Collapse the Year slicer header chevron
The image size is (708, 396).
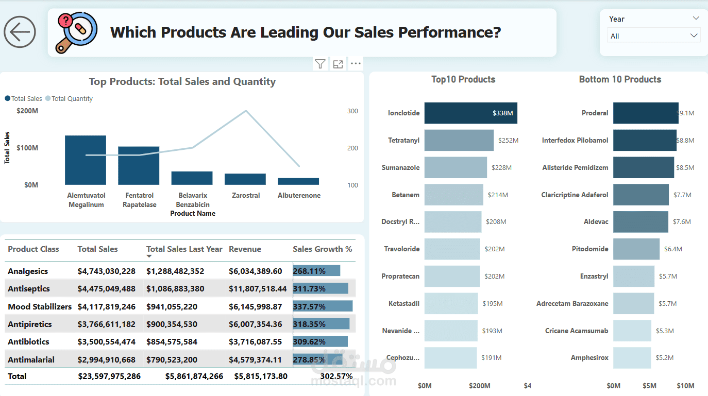pyautogui.click(x=696, y=19)
